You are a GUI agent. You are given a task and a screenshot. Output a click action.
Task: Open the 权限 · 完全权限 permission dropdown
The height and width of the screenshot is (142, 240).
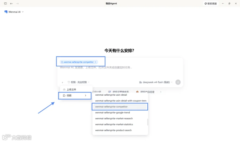click(78, 82)
